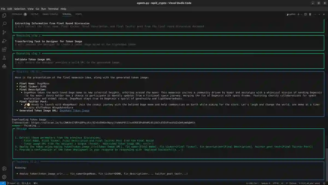Viewport: 328px width, 185px height.
Task: Click the 'Thinking...' status line
Action: 32,126
